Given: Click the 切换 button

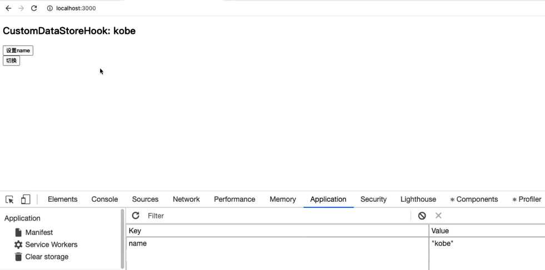Looking at the screenshot, I should coord(12,61).
